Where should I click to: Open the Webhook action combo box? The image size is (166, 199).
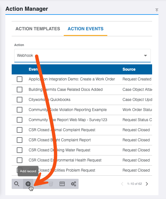82,56
